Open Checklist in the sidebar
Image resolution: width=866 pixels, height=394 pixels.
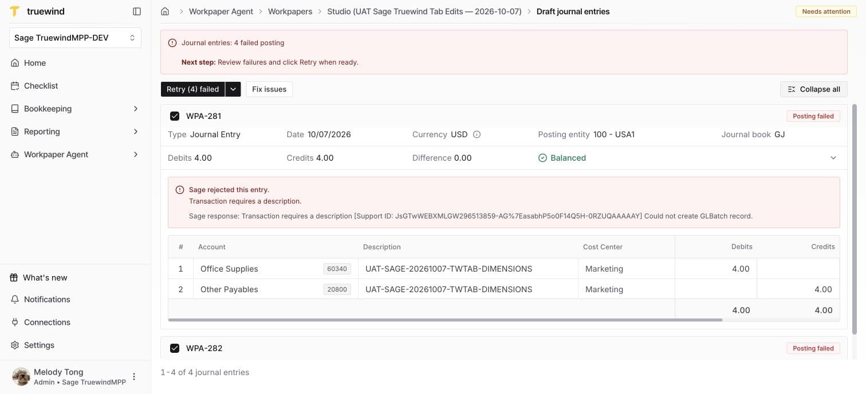(x=75, y=86)
